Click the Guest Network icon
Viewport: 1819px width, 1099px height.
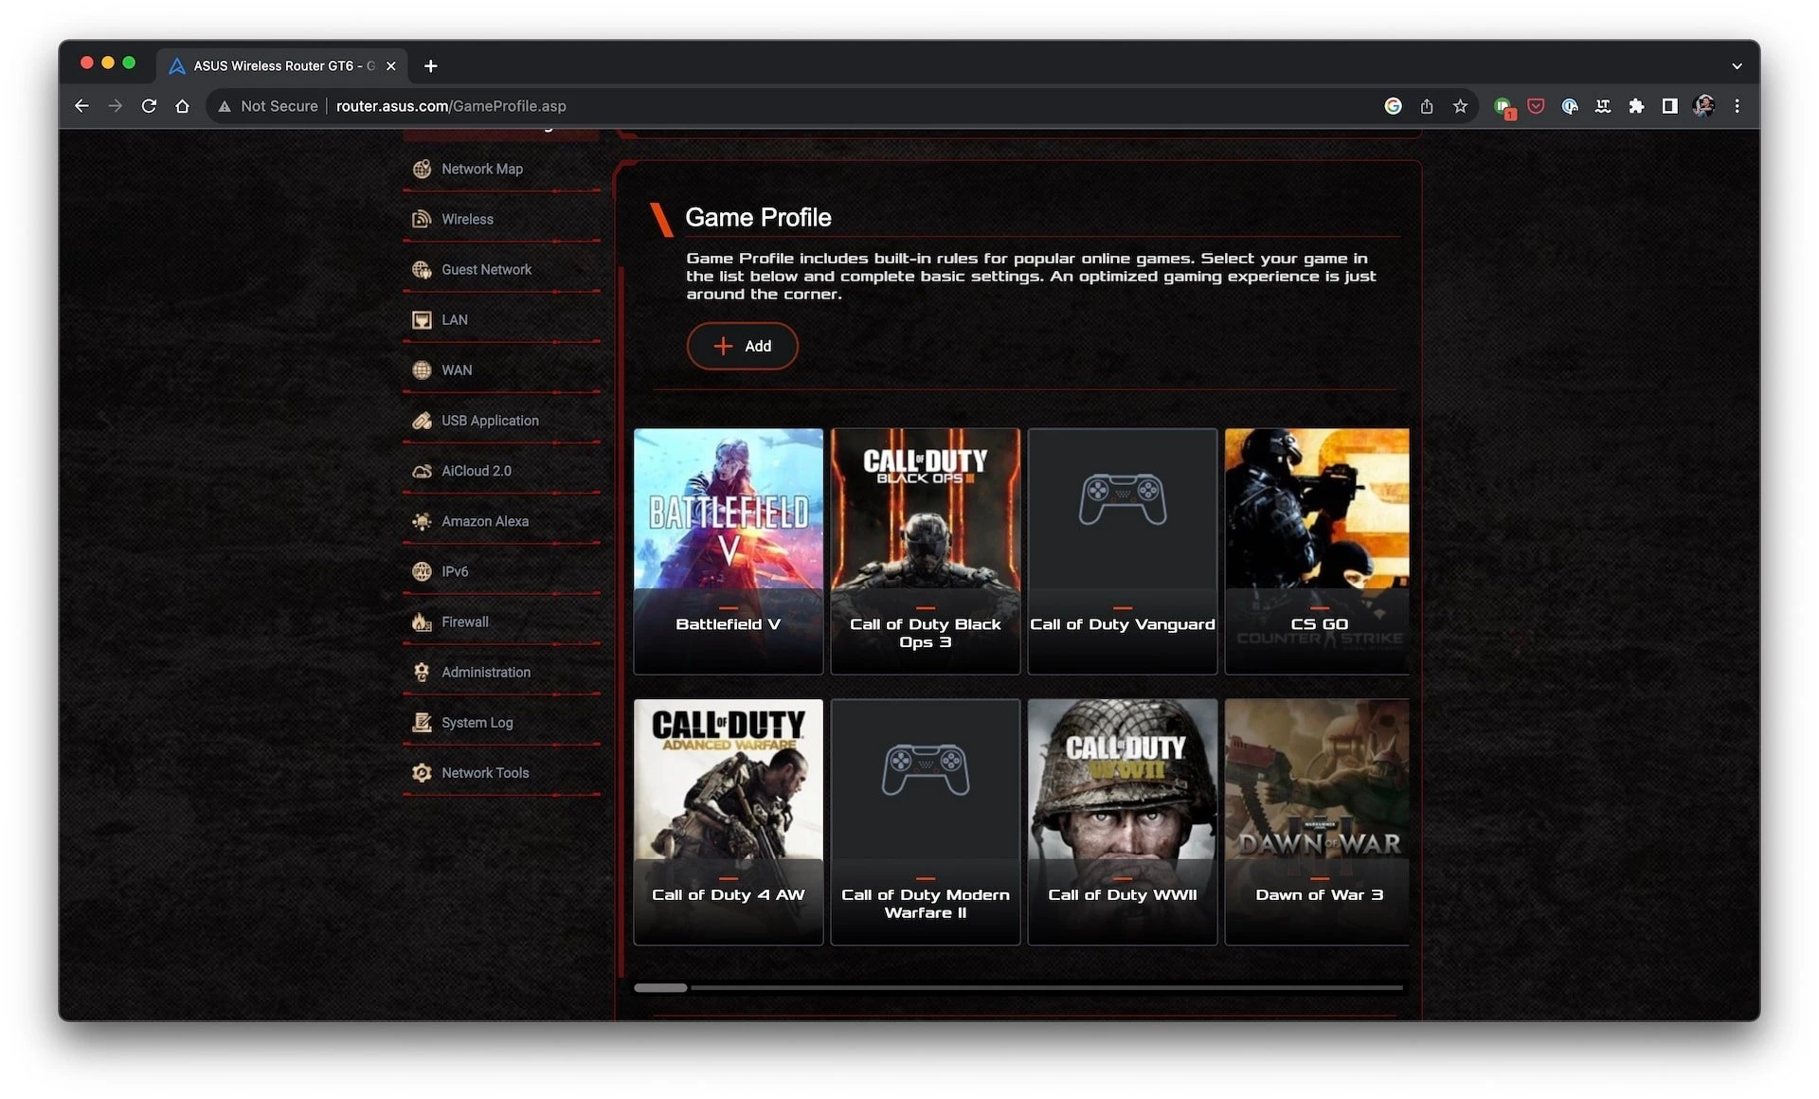pos(422,269)
